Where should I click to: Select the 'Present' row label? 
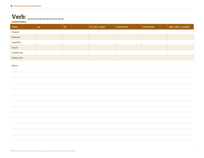coord(15,32)
